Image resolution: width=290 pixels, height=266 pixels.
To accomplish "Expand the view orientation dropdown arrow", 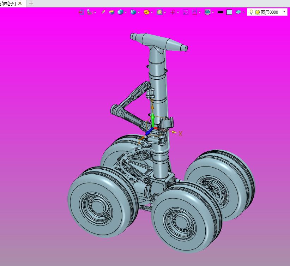I will click(139, 12).
